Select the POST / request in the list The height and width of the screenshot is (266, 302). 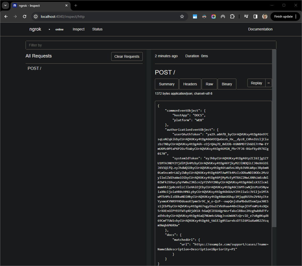tap(34, 68)
